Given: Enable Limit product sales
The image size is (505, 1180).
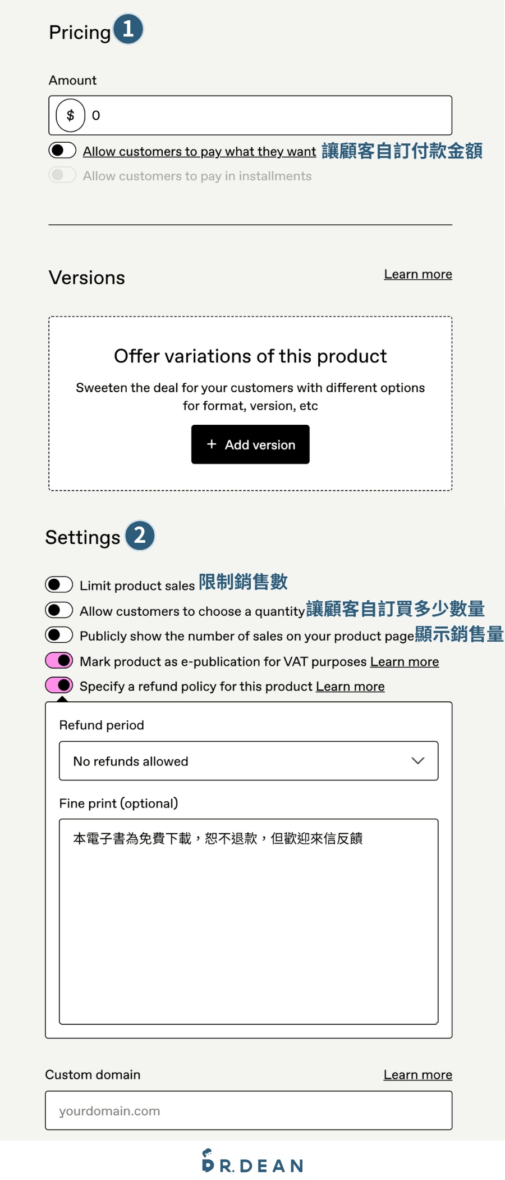Looking at the screenshot, I should point(59,584).
